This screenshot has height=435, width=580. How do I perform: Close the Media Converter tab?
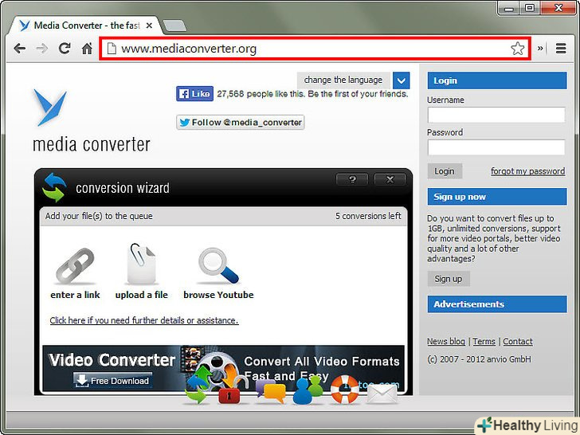tap(149, 25)
